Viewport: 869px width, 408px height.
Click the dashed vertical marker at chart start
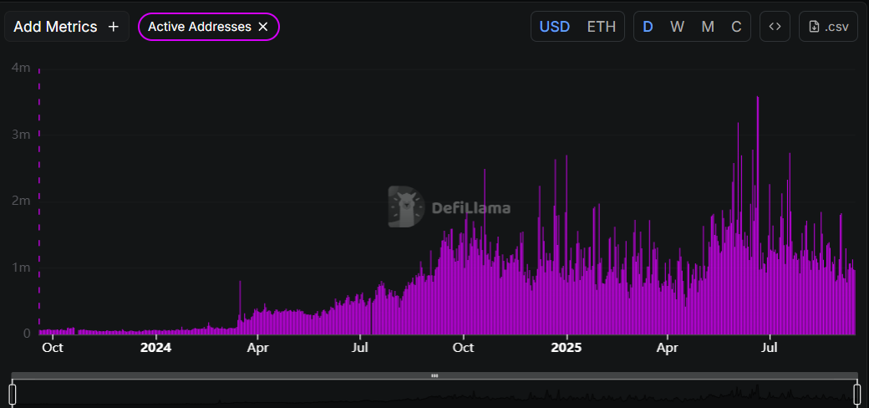point(39,201)
